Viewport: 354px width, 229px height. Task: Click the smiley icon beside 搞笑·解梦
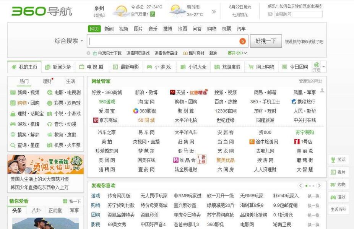[13, 135]
